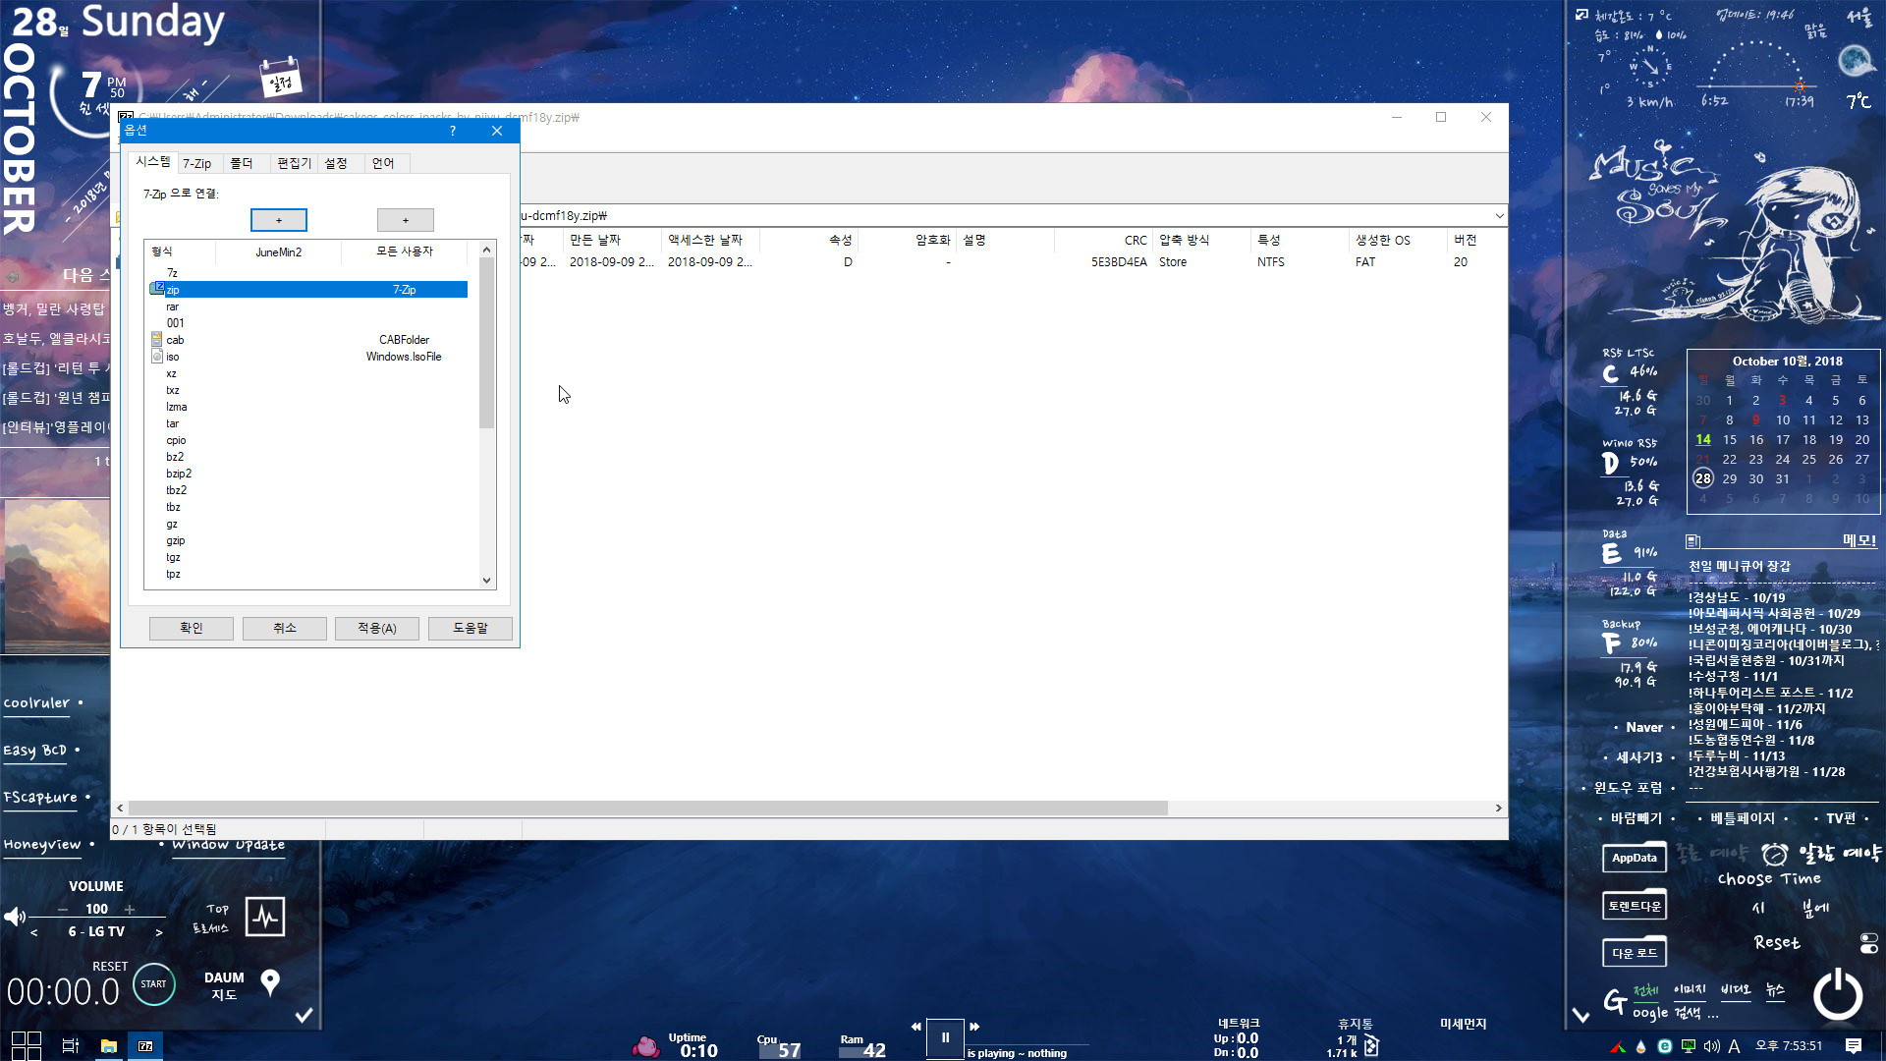The image size is (1886, 1061).
Task: Click the 형식 column header in format list
Action: pos(181,251)
